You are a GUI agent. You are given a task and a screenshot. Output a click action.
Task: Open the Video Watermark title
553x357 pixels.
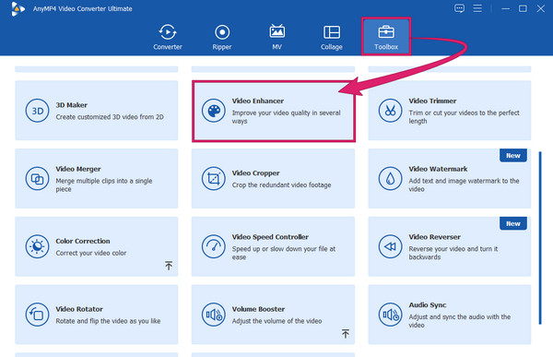point(438,169)
